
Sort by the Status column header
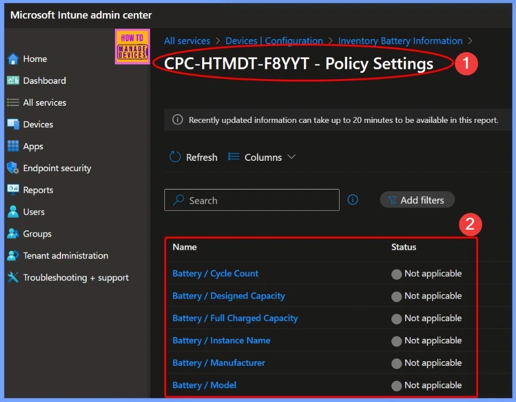point(403,247)
